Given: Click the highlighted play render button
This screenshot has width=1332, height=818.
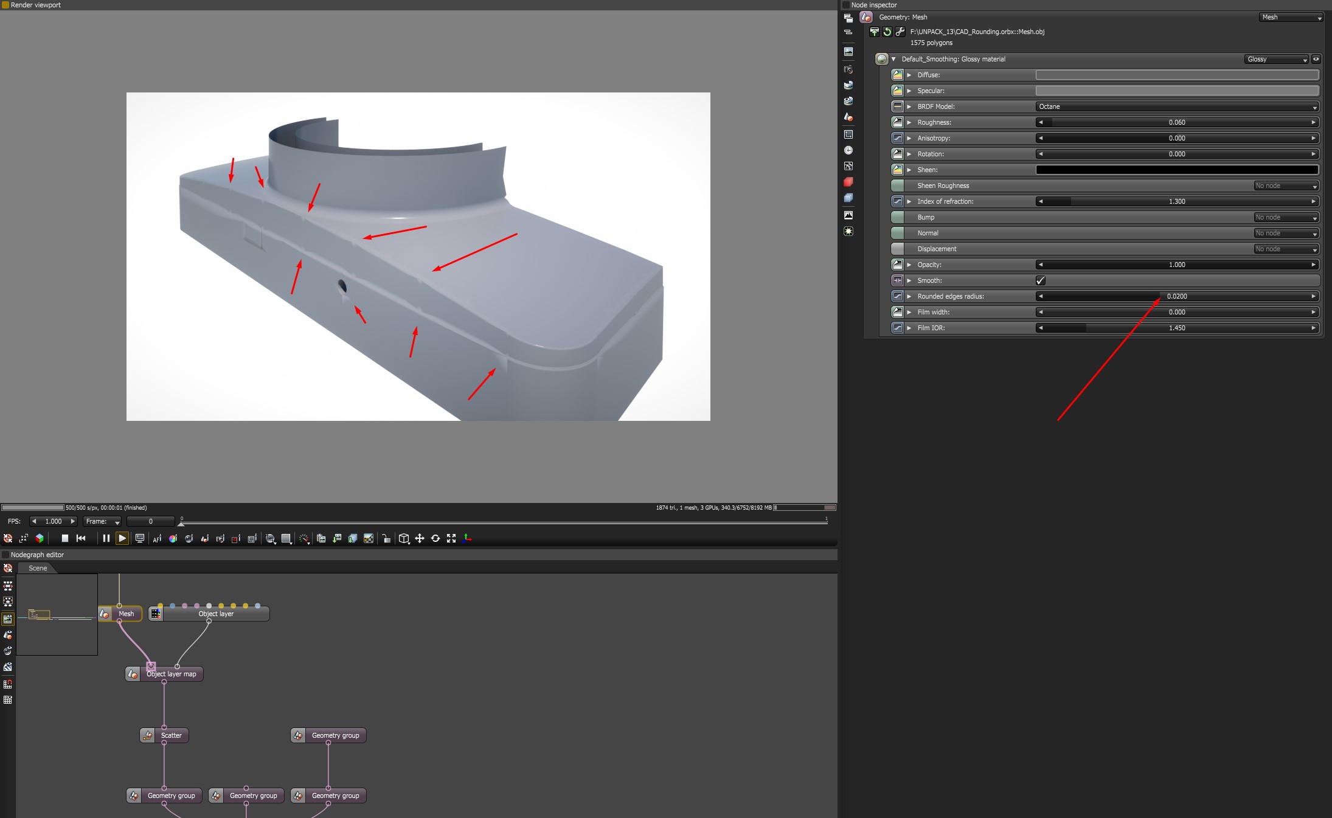Looking at the screenshot, I should pos(122,538).
